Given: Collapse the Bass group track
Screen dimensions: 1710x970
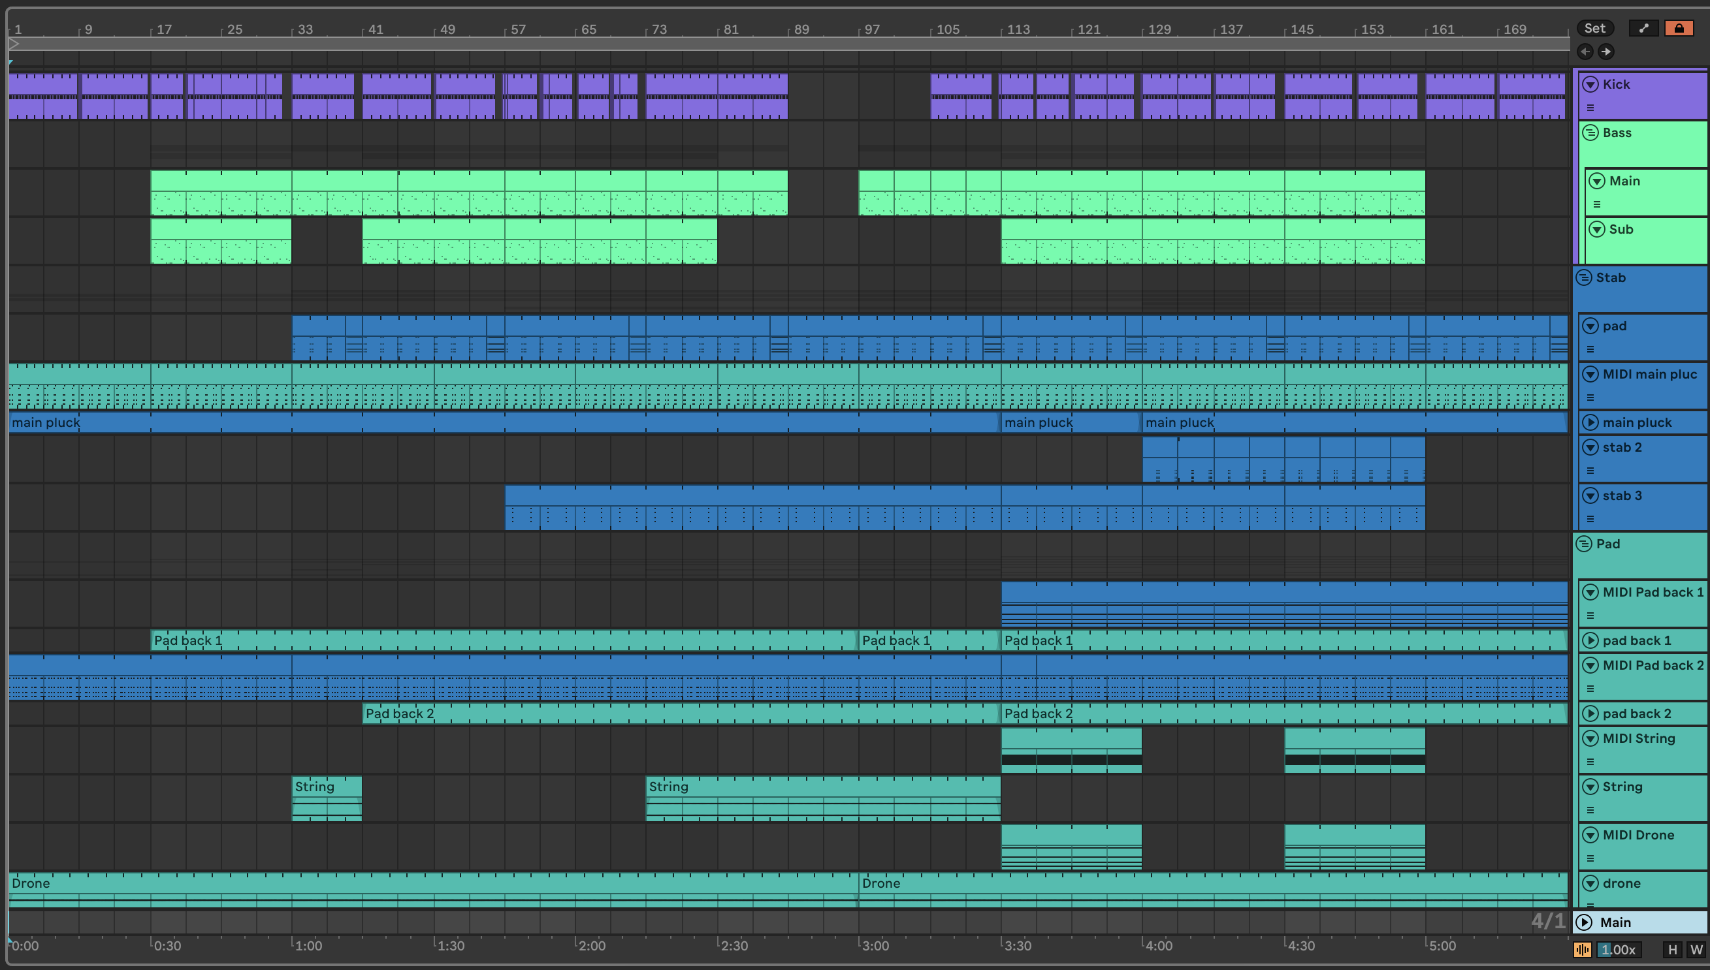Looking at the screenshot, I should (x=1590, y=133).
